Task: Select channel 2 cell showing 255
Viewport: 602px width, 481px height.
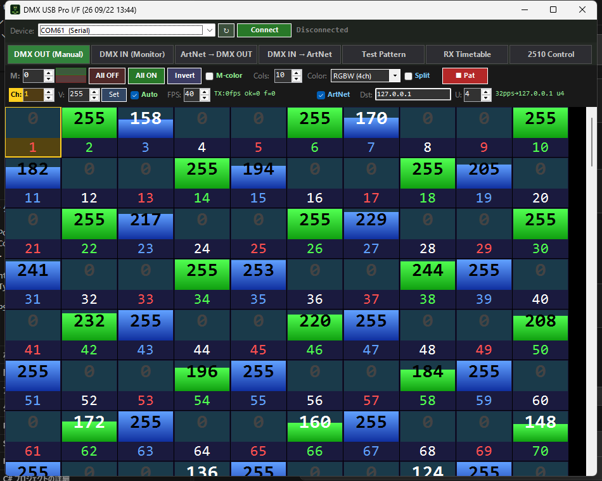Action: pyautogui.click(x=89, y=132)
